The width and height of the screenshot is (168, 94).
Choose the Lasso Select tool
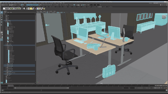(x=2, y=15)
